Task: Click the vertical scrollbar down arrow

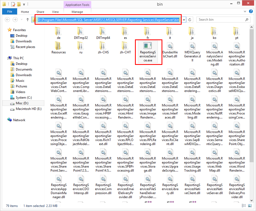Action: click(x=251, y=200)
